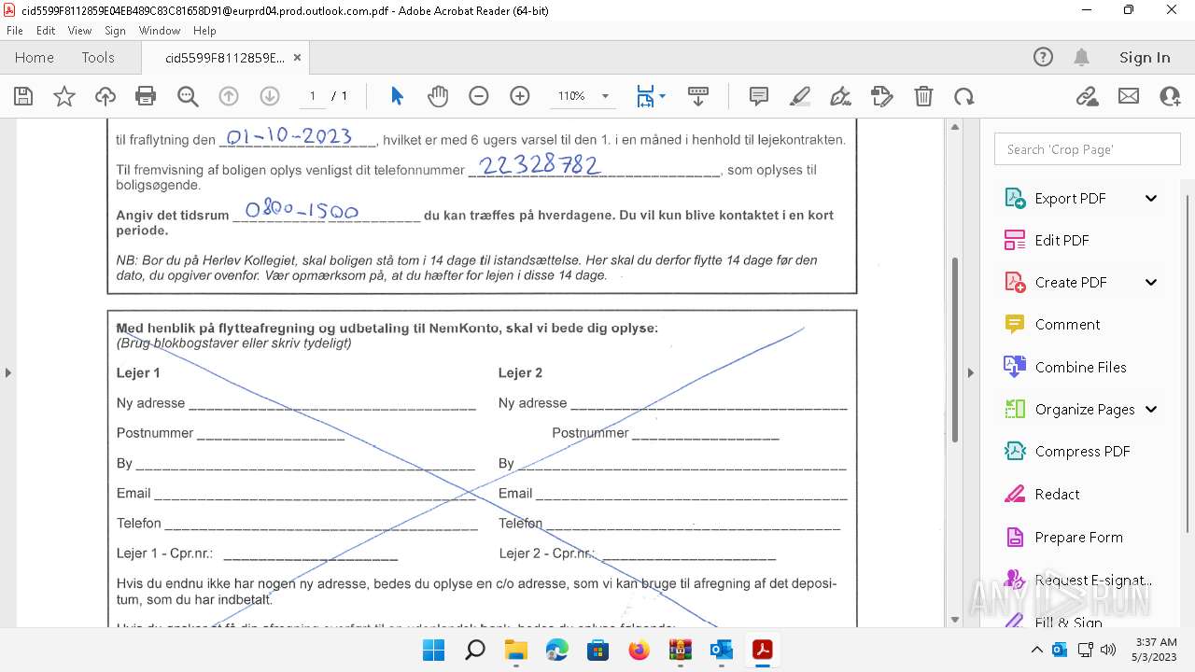Open Create PDF tool

click(x=1070, y=282)
